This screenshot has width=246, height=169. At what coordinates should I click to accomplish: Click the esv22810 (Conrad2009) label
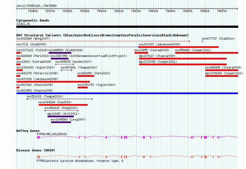(x=34, y=62)
